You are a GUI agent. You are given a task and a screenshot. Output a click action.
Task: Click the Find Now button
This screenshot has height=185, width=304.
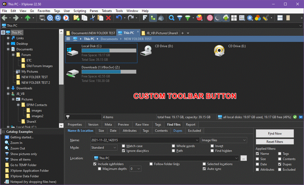(275, 134)
